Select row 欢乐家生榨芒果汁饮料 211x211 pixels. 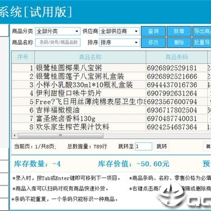(111, 127)
